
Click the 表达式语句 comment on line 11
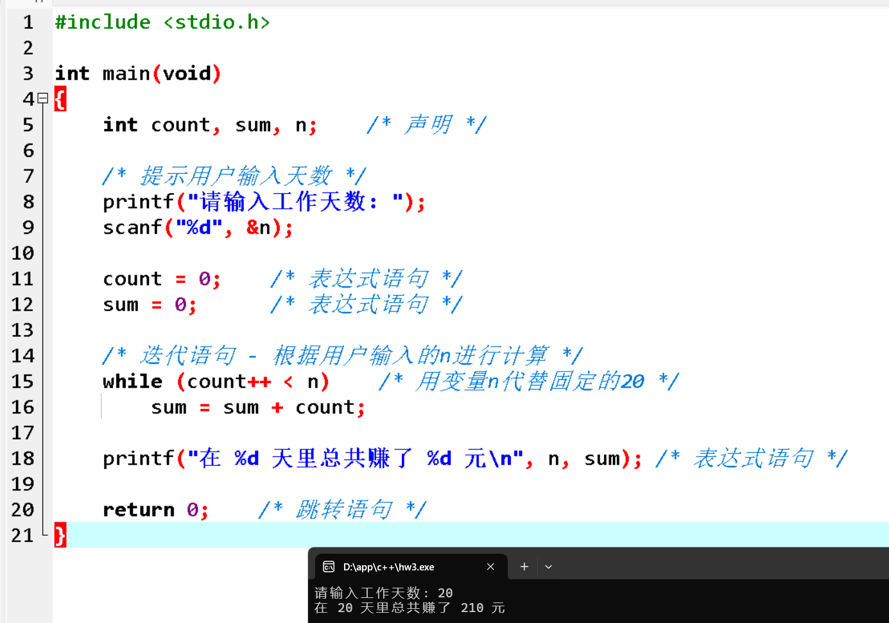click(367, 278)
